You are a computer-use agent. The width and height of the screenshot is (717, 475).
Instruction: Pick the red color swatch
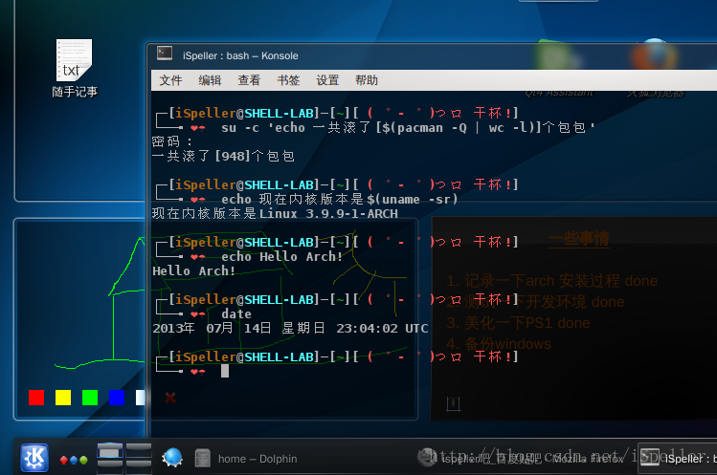tap(36, 398)
